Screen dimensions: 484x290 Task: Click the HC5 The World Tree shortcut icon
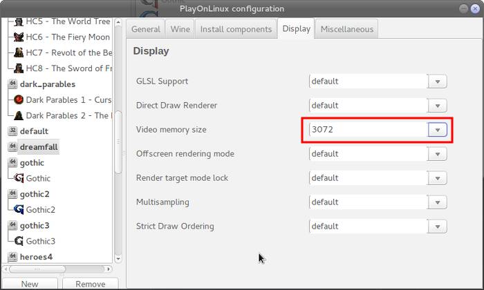19,21
